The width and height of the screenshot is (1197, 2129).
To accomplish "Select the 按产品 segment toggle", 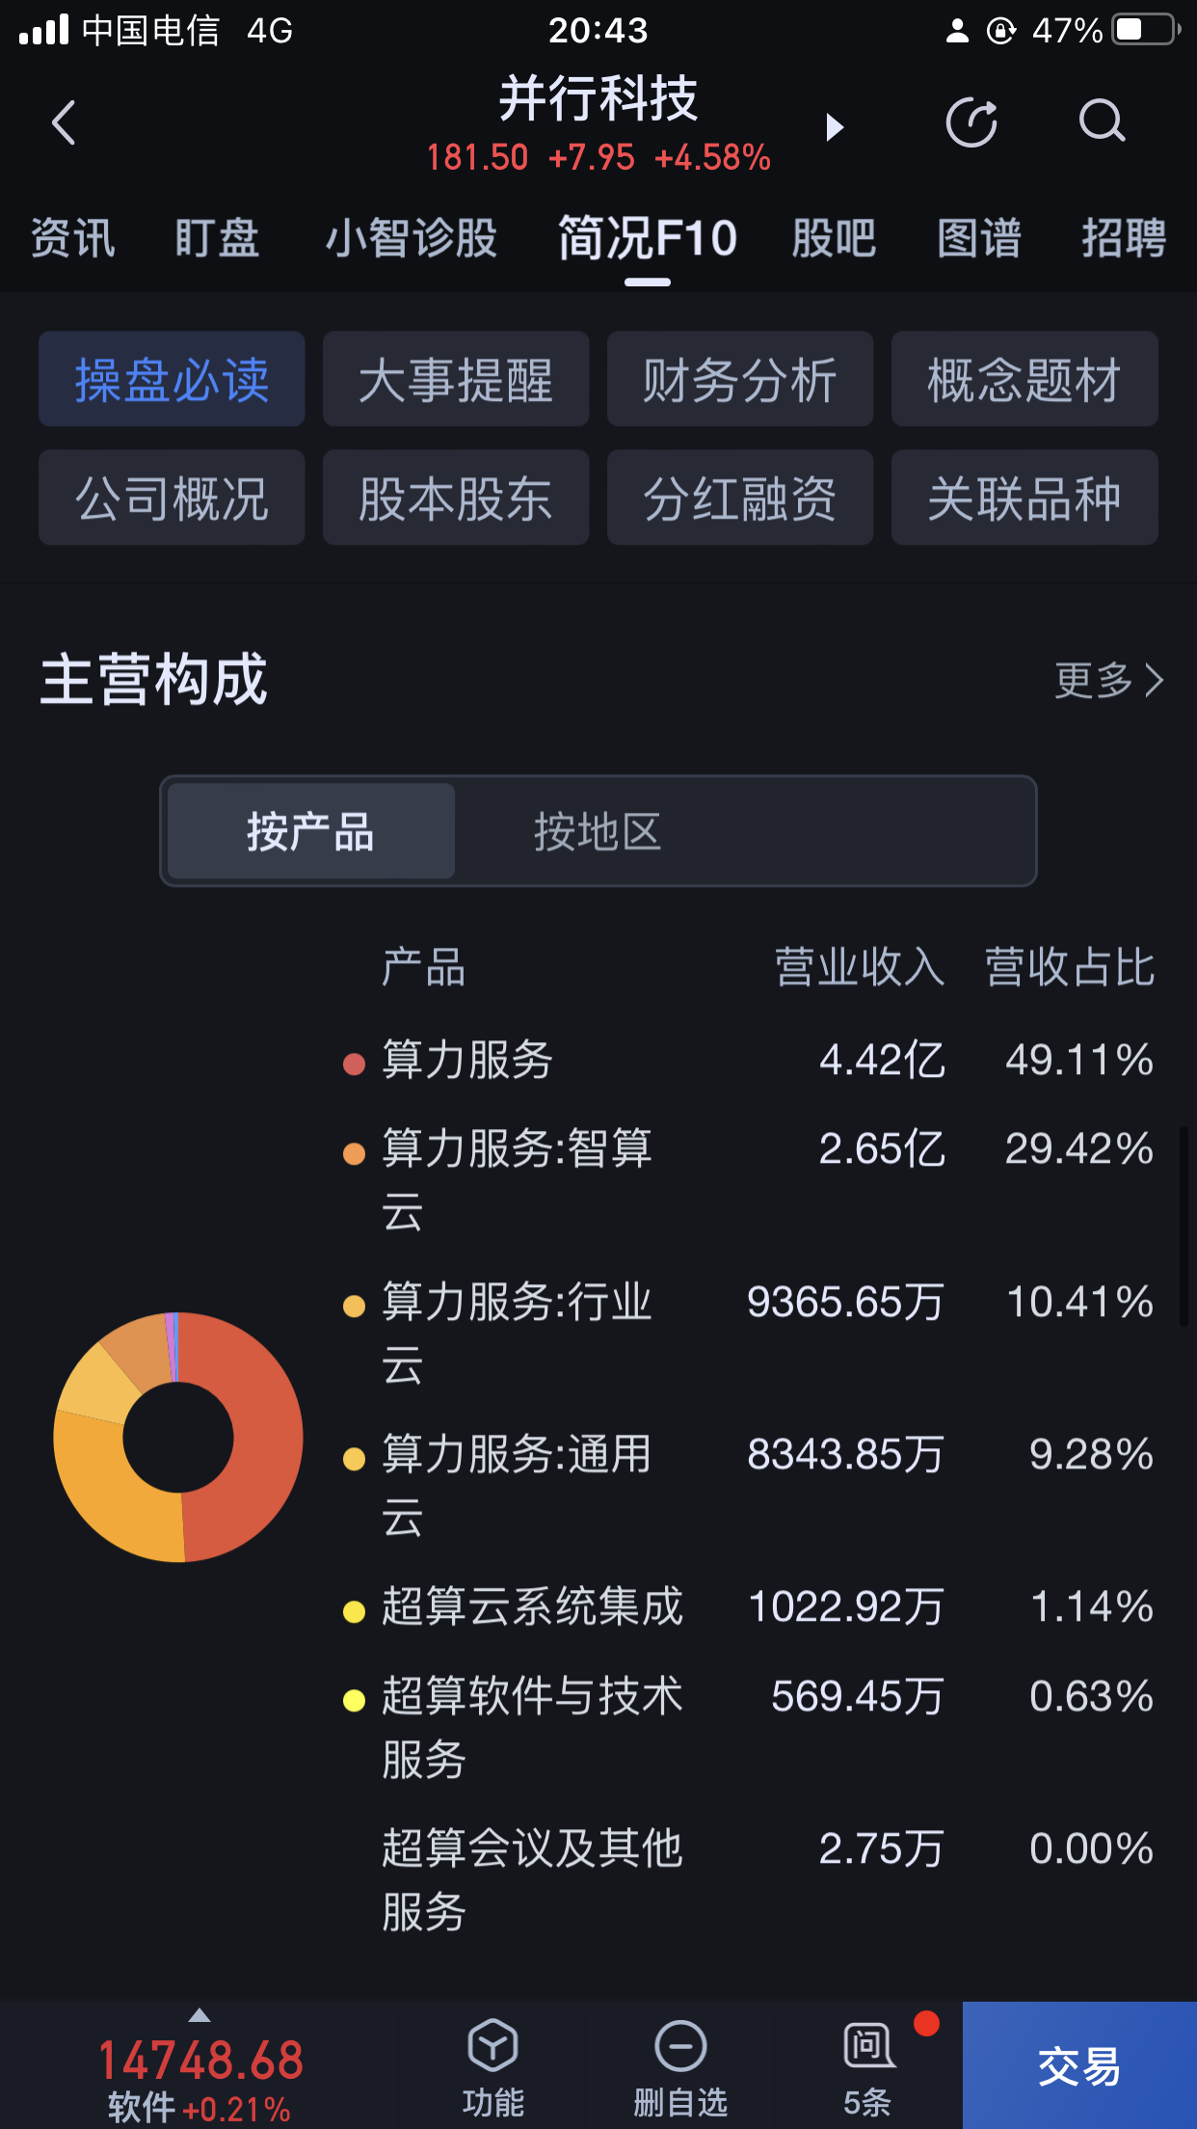I will pyautogui.click(x=310, y=831).
